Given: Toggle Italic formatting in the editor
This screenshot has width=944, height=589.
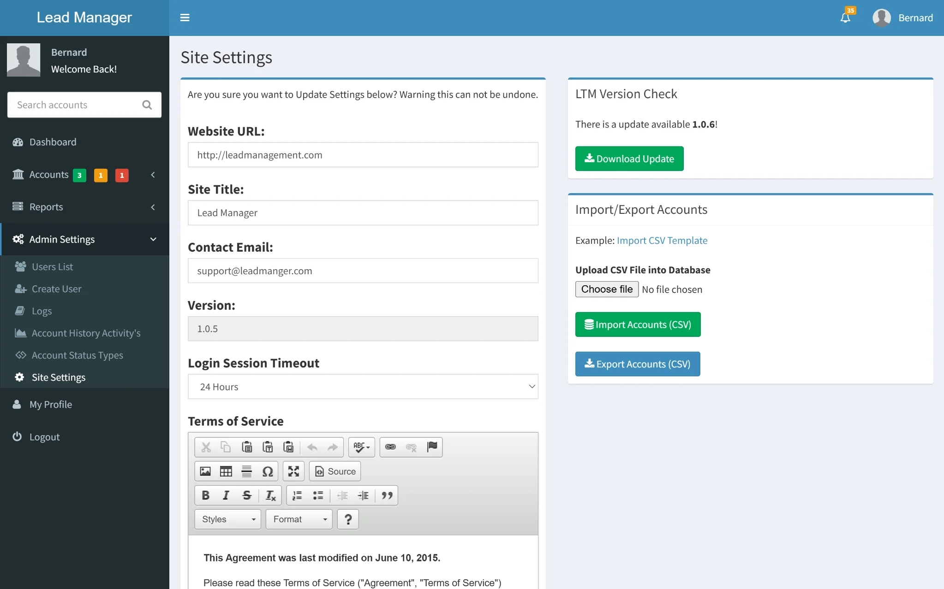Looking at the screenshot, I should pyautogui.click(x=226, y=495).
